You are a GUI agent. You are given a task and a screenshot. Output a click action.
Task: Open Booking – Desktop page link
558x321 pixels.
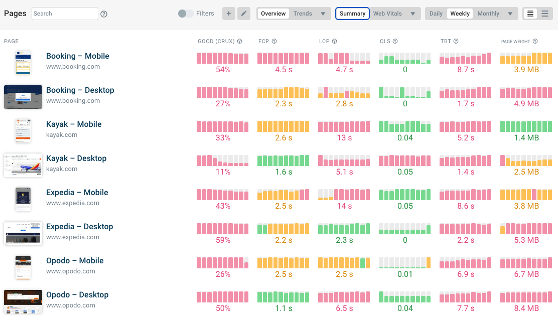click(80, 90)
